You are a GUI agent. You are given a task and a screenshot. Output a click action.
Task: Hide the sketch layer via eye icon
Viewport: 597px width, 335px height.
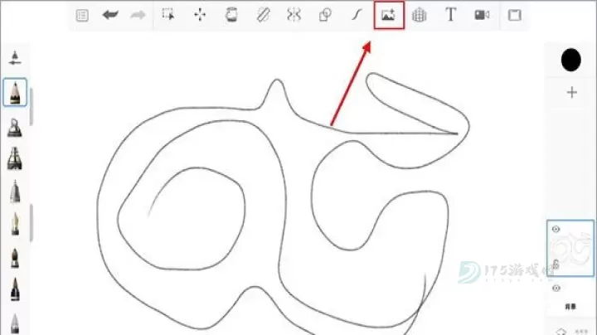pyautogui.click(x=556, y=229)
